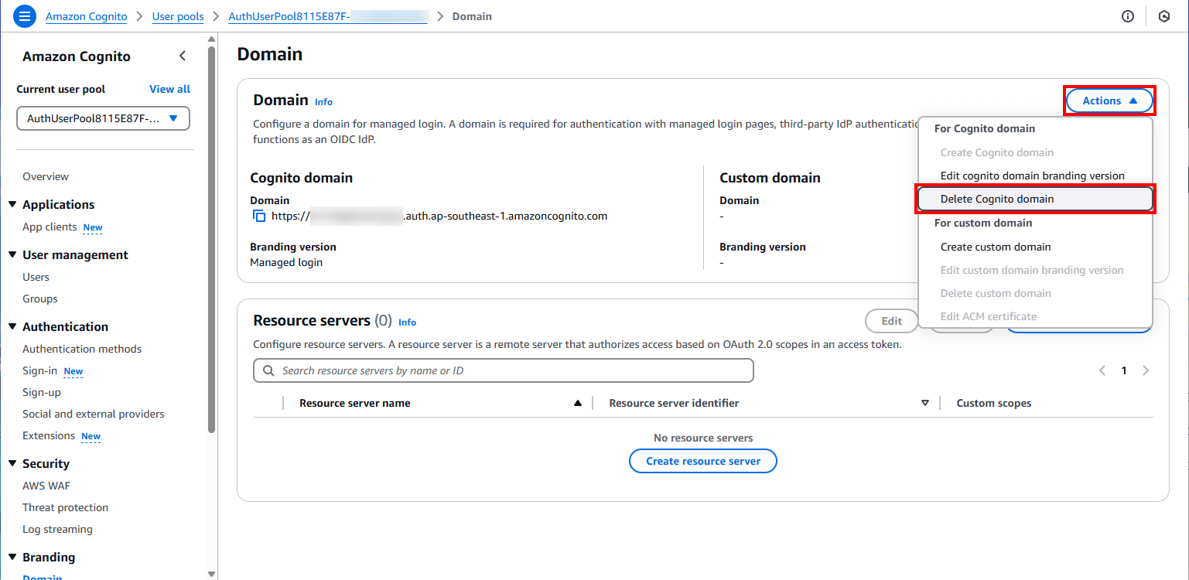
Task: Click sidebar scroll up arrow
Action: click(x=212, y=39)
